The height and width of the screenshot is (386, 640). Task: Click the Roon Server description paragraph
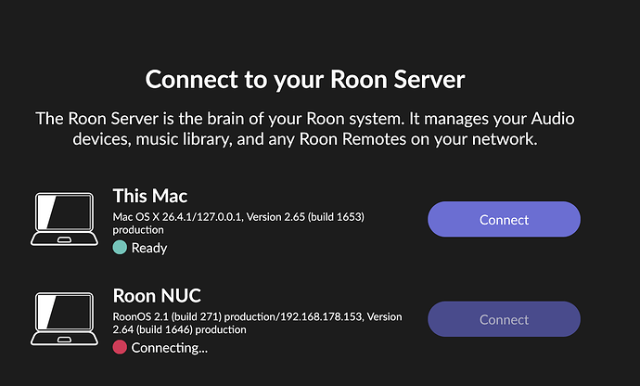point(305,129)
